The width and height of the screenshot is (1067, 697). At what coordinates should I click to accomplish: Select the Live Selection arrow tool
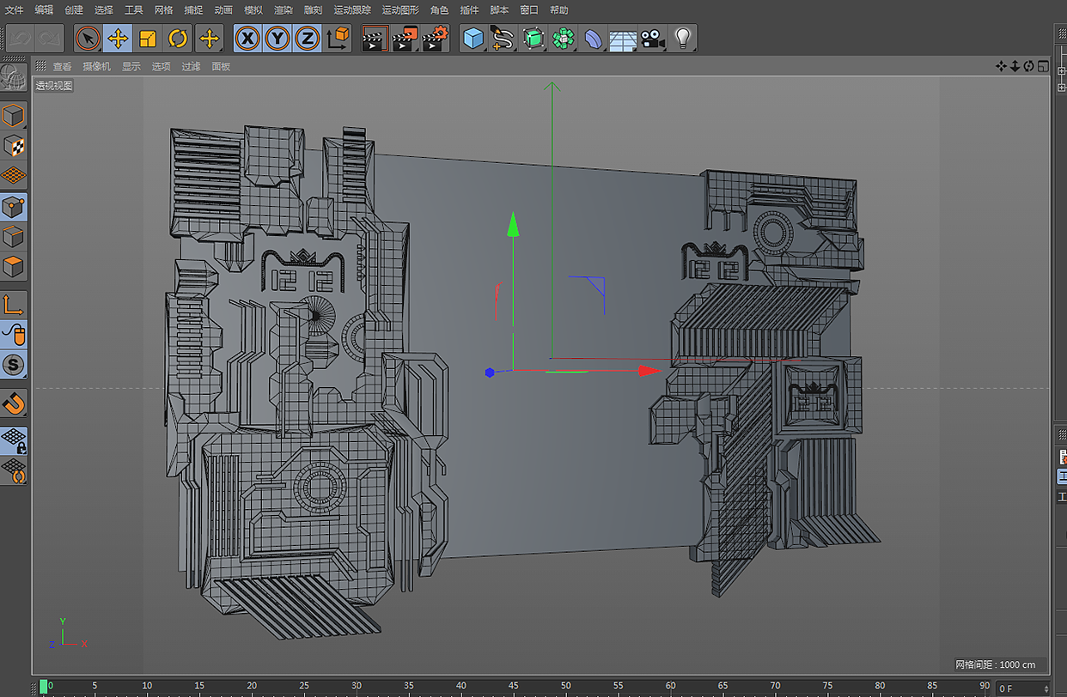point(88,39)
